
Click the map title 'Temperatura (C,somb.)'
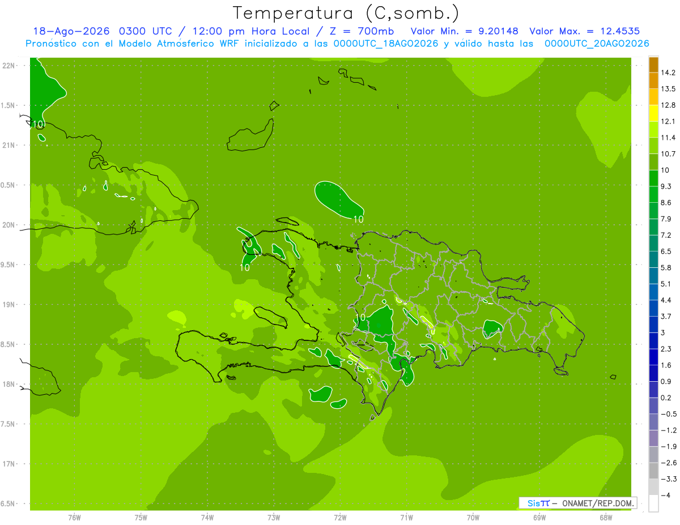[x=345, y=13]
